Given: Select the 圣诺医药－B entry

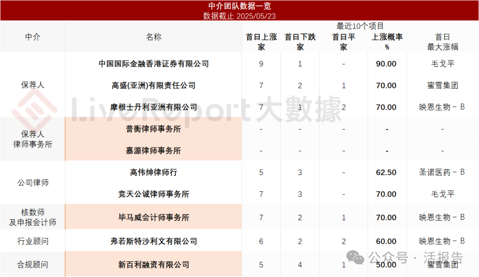Looking at the screenshot, I should (442, 172).
